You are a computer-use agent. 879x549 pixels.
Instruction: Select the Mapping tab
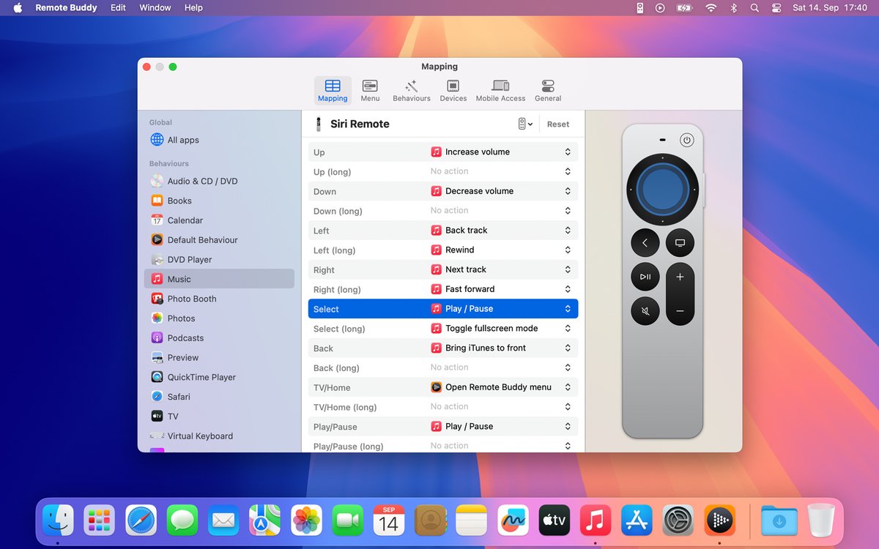pos(333,91)
